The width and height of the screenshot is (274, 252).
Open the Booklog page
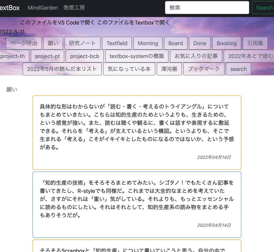tap(227, 43)
